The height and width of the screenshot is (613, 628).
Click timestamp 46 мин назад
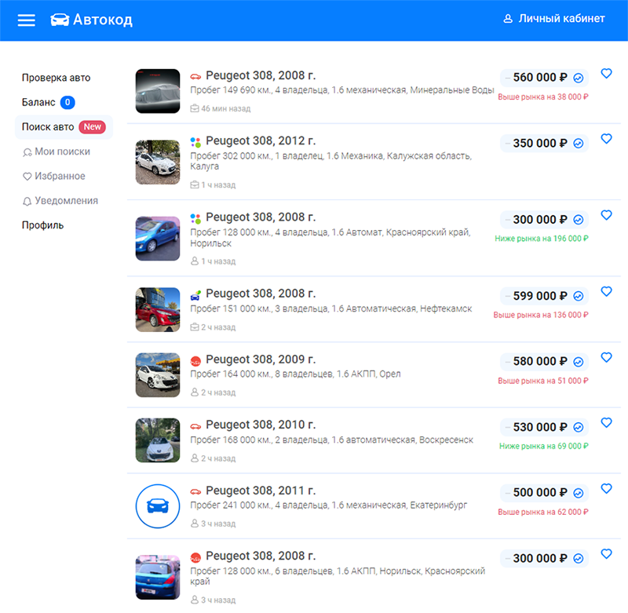225,108
